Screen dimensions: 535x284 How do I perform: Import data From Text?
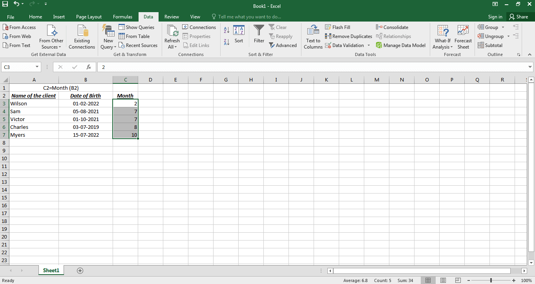pyautogui.click(x=16, y=45)
